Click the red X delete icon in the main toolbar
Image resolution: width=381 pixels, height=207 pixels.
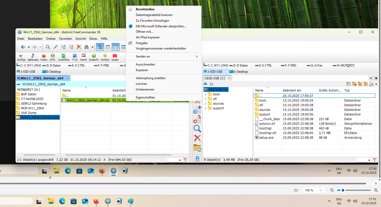click(79, 47)
